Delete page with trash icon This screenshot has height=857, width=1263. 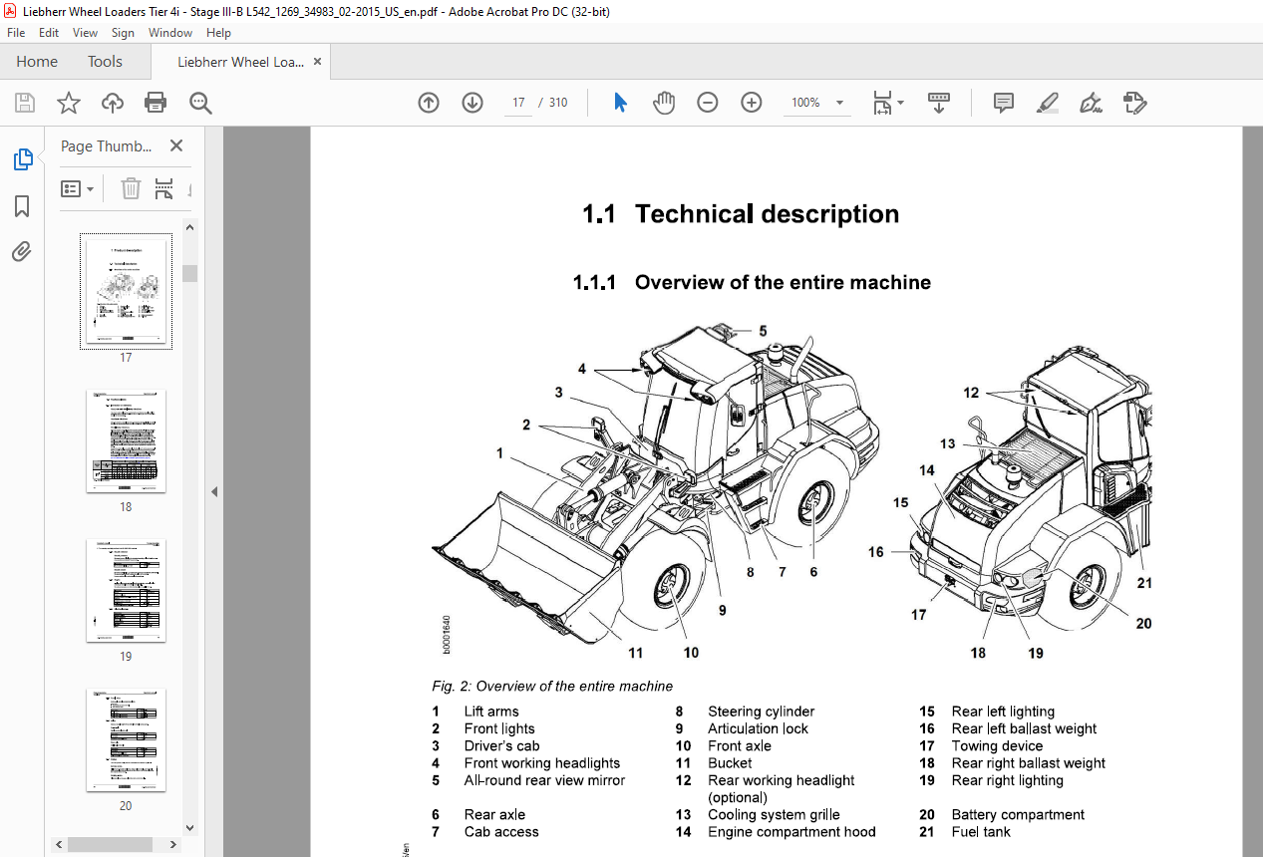pos(131,188)
